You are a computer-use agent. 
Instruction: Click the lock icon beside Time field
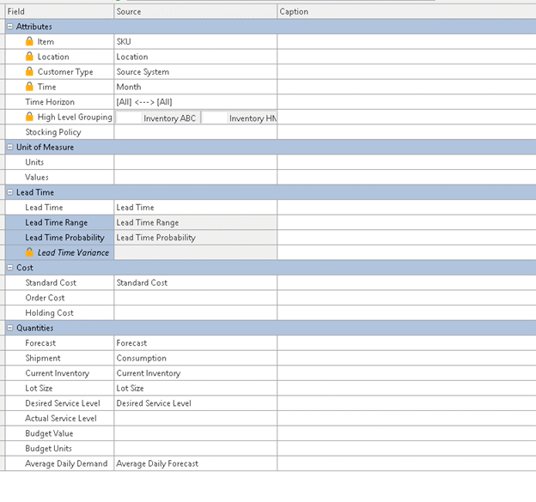[29, 87]
